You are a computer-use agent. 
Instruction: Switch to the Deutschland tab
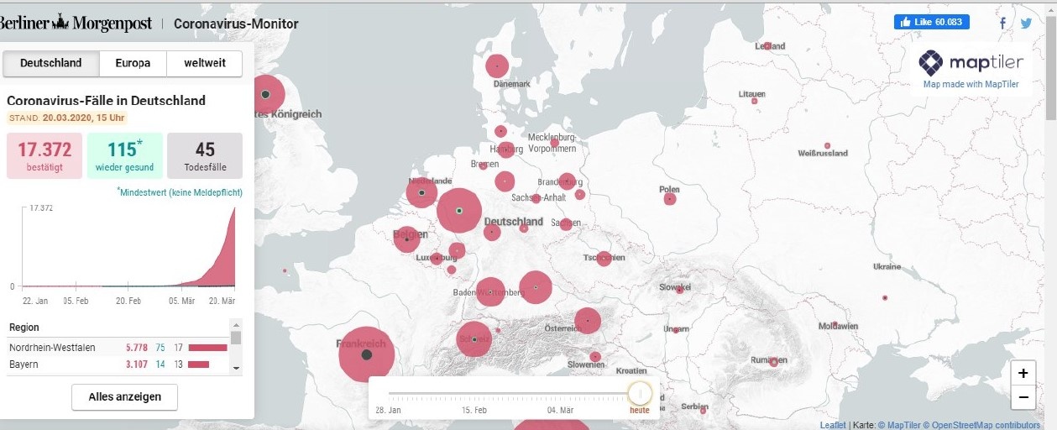click(51, 63)
